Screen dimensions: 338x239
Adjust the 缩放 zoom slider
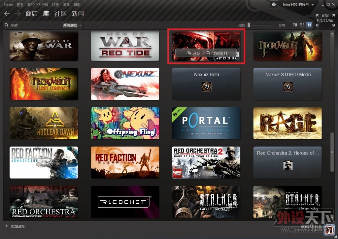[259, 25]
